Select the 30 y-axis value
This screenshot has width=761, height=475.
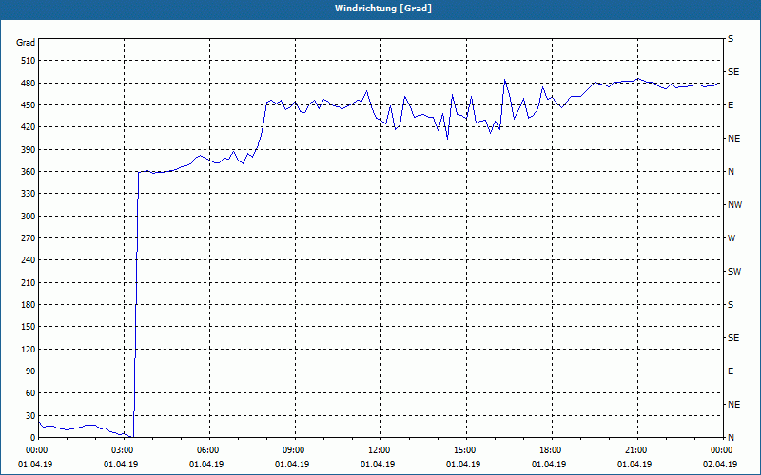[31, 416]
